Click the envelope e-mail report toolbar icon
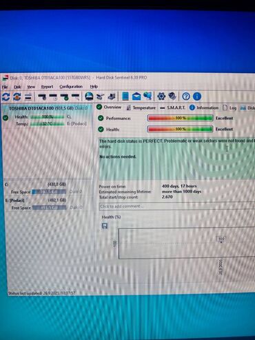Viewport: 255px width, 340px height. [136, 97]
